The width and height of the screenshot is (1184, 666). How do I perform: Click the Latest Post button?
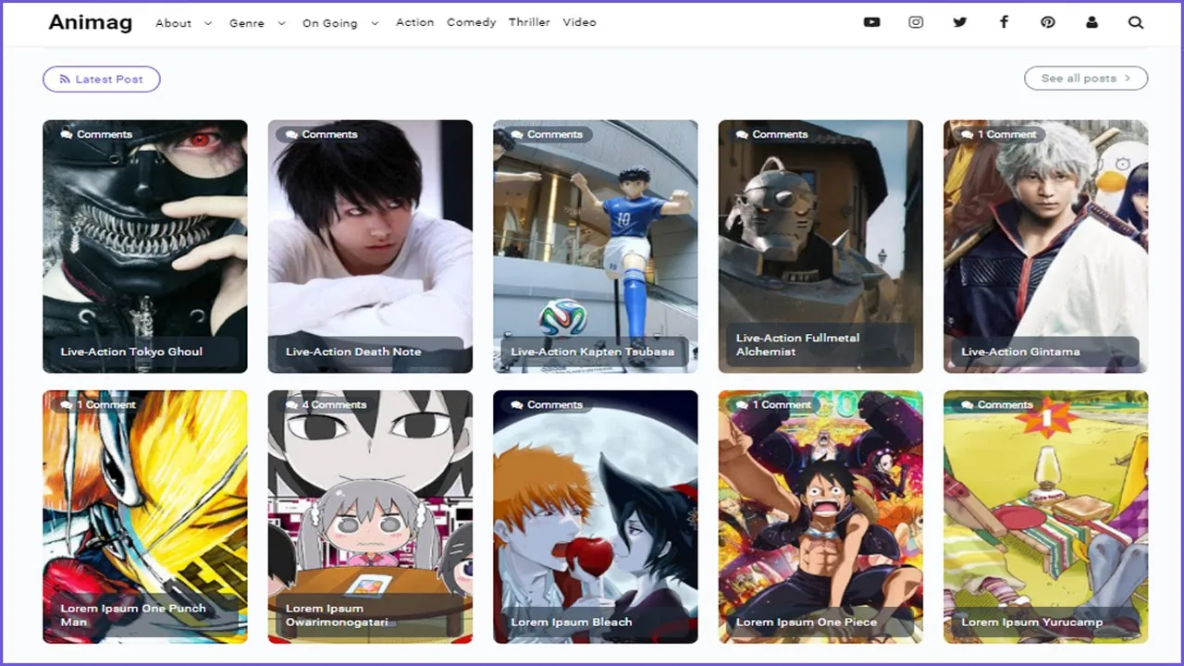pyautogui.click(x=101, y=79)
